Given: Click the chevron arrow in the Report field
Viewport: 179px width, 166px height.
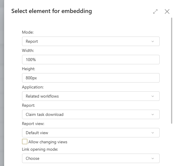Looking at the screenshot, I should 153,114.
